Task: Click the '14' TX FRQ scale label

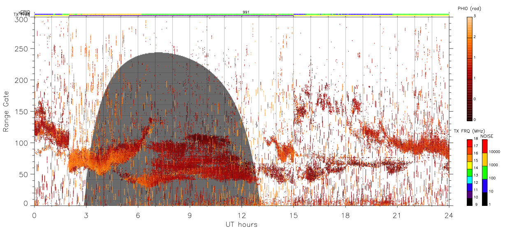Action: [476, 168]
